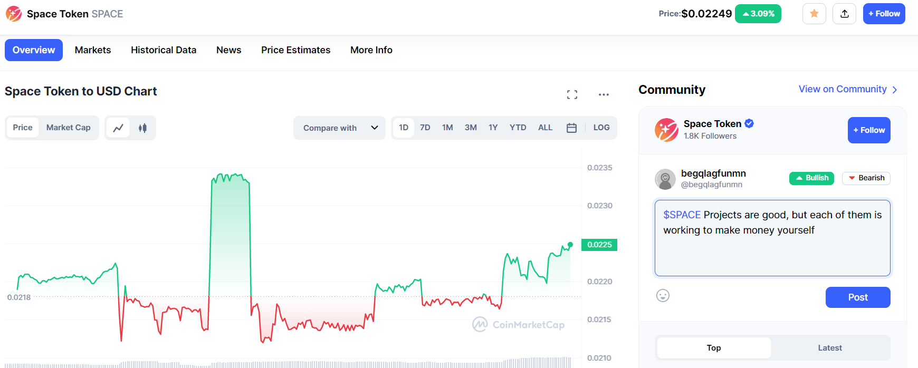Open chart more options ellipsis
Viewport: 918px width, 368px height.
click(604, 94)
